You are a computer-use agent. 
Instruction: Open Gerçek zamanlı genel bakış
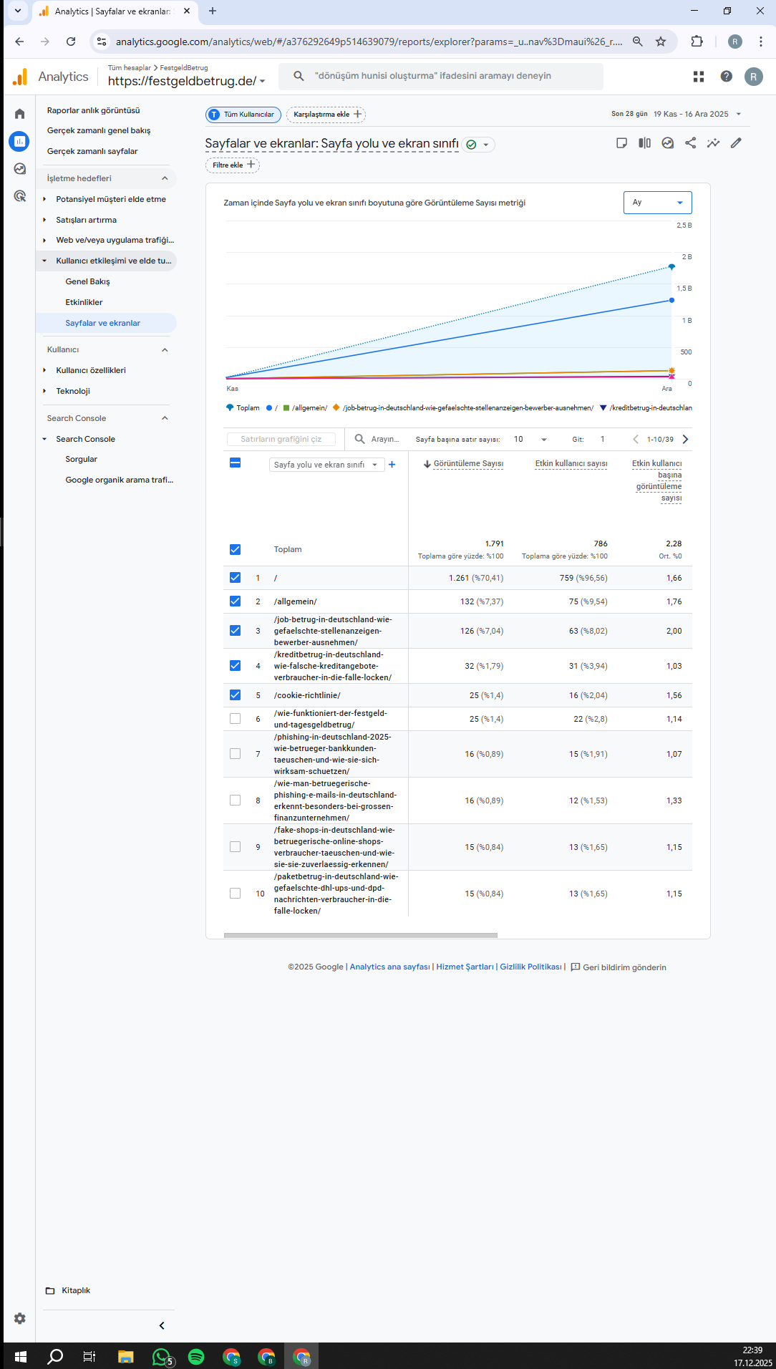pyautogui.click(x=99, y=130)
